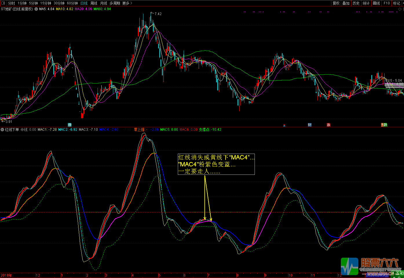
Task: Switch to 30分钟 chart period
Action: (59, 3)
